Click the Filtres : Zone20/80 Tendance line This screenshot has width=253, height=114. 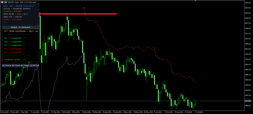pos(17,9)
